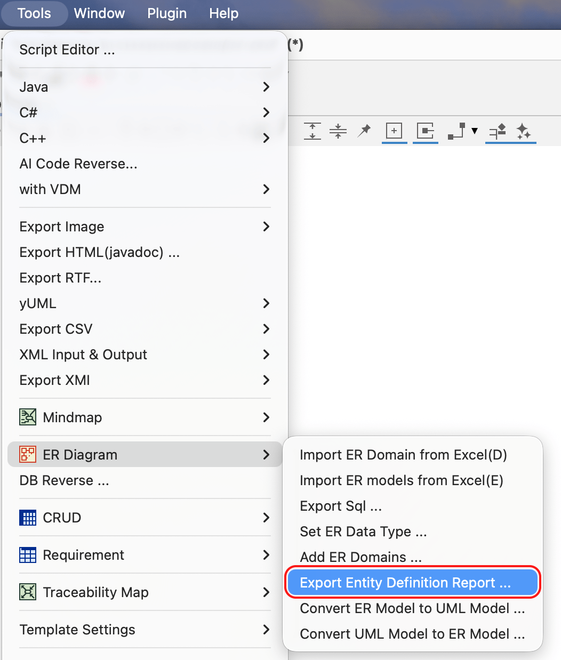Expand the Export Image submenu
561x660 pixels.
[x=266, y=227]
